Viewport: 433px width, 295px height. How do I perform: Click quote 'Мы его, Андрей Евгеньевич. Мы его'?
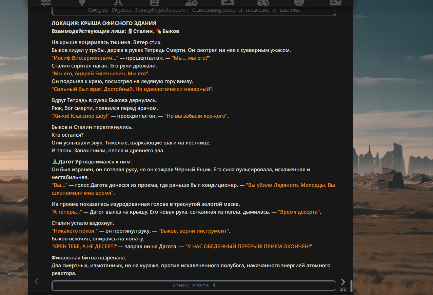pos(100,74)
